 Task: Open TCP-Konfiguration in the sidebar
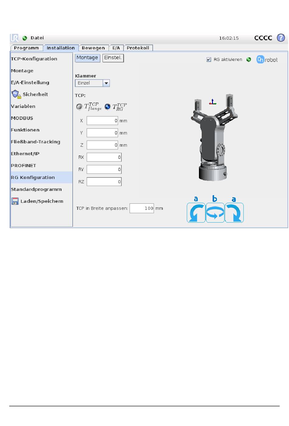click(41, 59)
